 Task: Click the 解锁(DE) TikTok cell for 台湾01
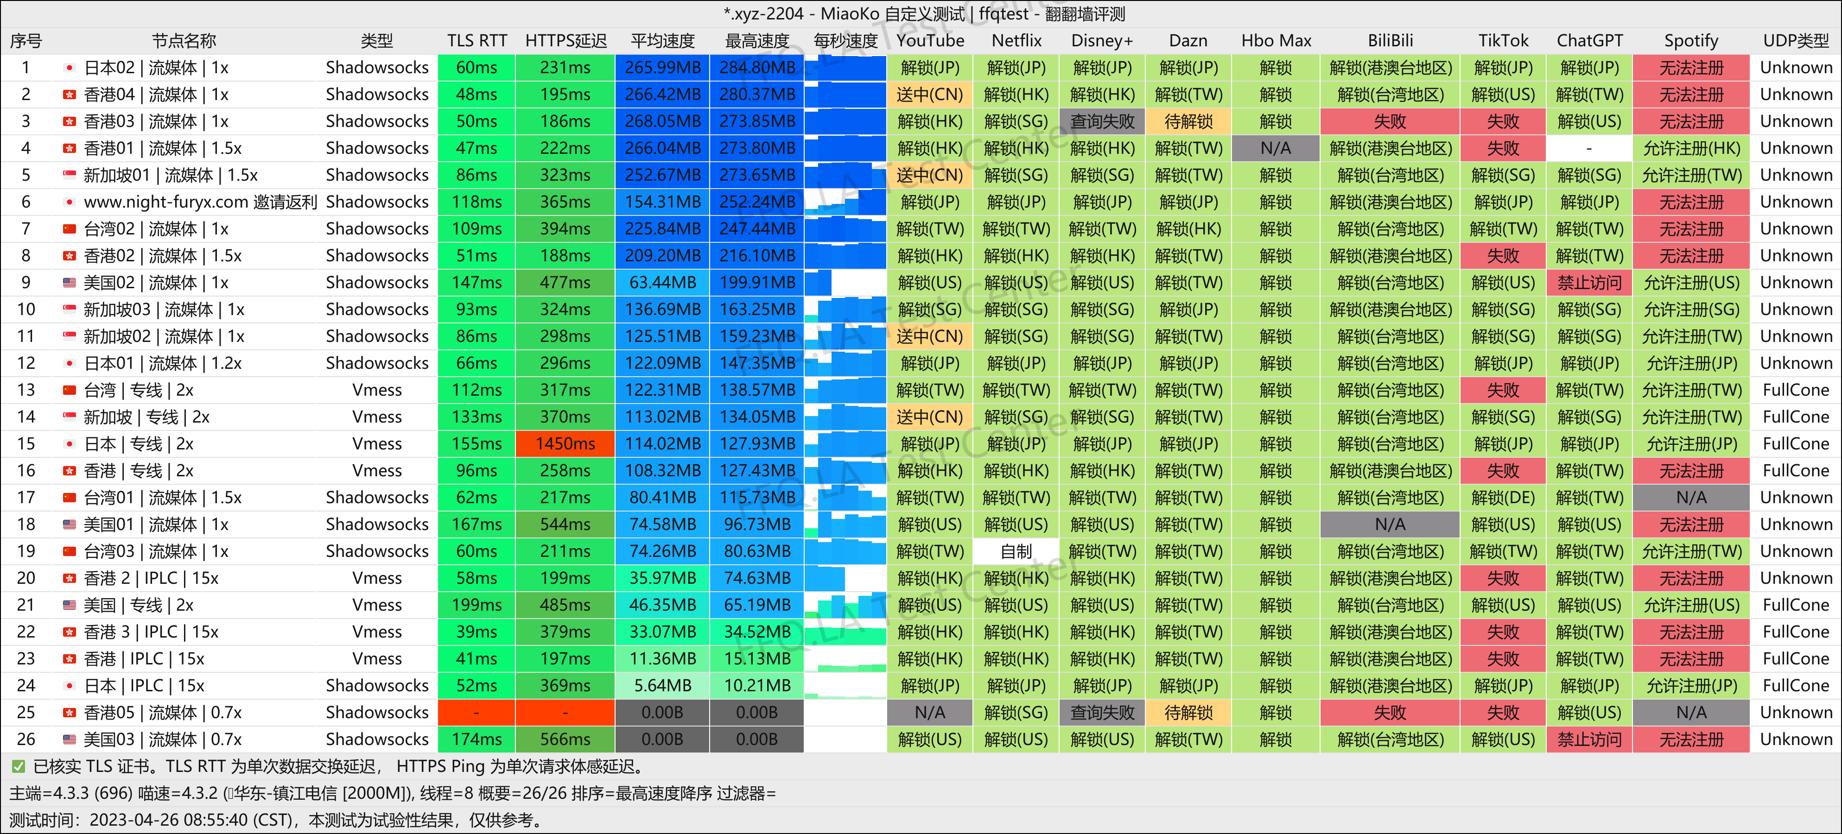pos(1503,498)
